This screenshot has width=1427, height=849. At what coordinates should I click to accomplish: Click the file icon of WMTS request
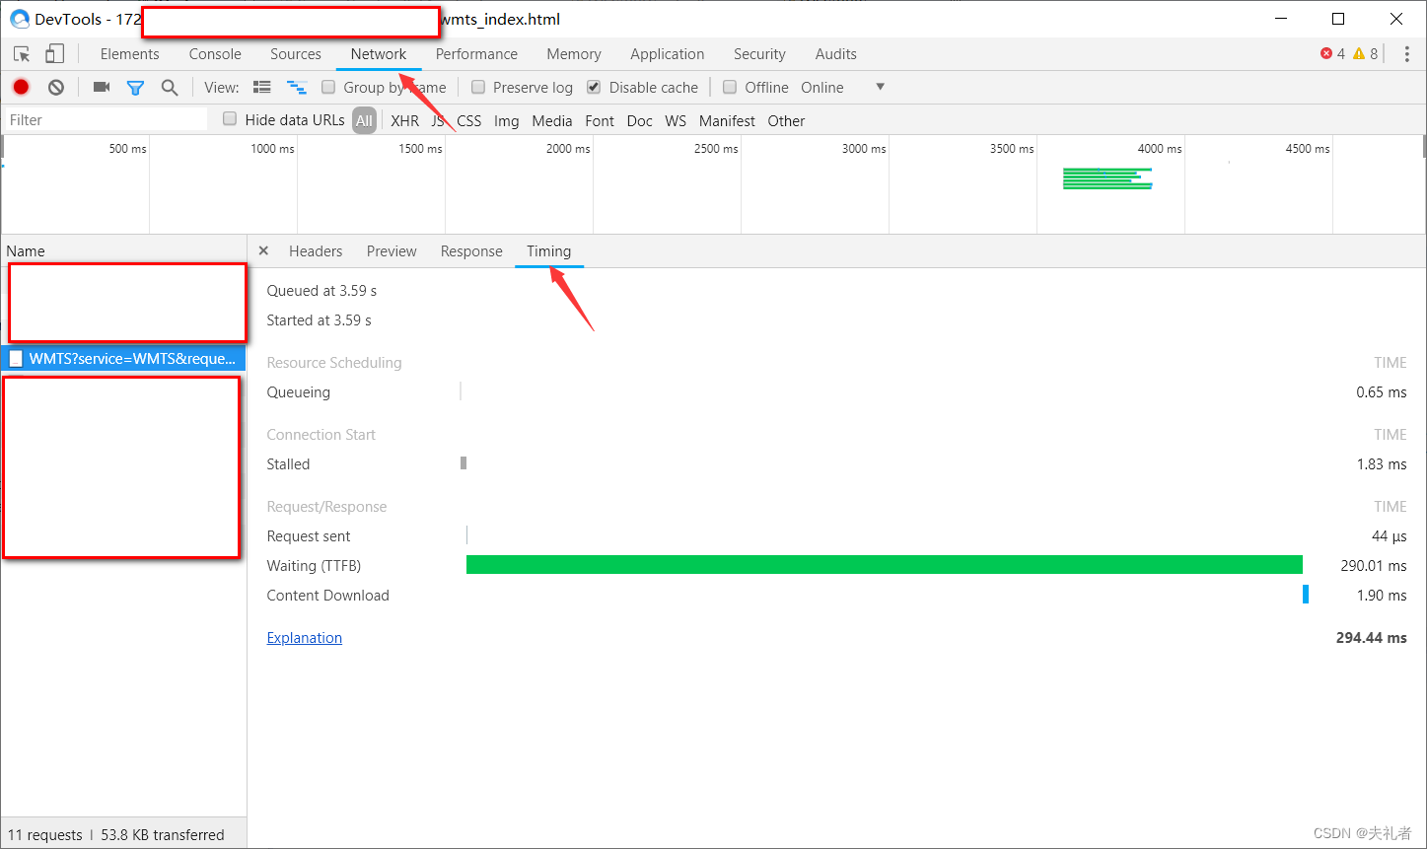[16, 359]
